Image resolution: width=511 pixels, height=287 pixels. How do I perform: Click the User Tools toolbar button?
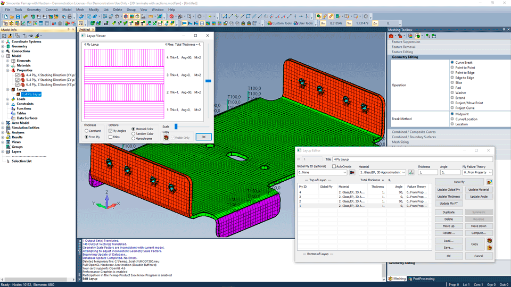(x=303, y=23)
